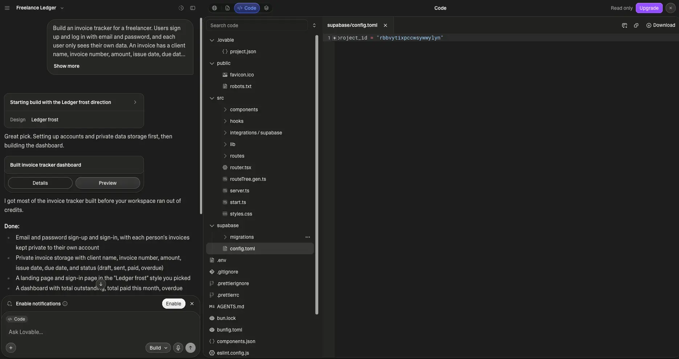Viewport: 679px width, 359px height.
Task: Open eslint.config.js file
Action: click(260, 353)
